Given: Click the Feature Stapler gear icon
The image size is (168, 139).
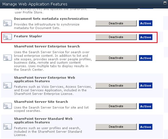Looking at the screenshot, I should (7, 37).
